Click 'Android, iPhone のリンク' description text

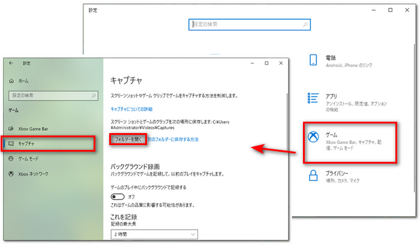(x=349, y=65)
